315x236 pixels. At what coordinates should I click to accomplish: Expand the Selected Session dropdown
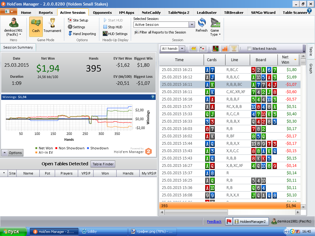point(192,25)
